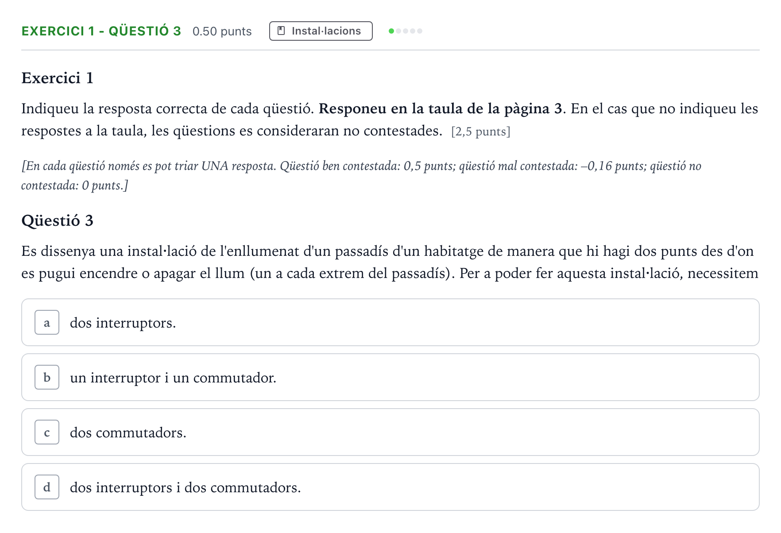Click the 'Exercici 1' heading

pyautogui.click(x=58, y=78)
